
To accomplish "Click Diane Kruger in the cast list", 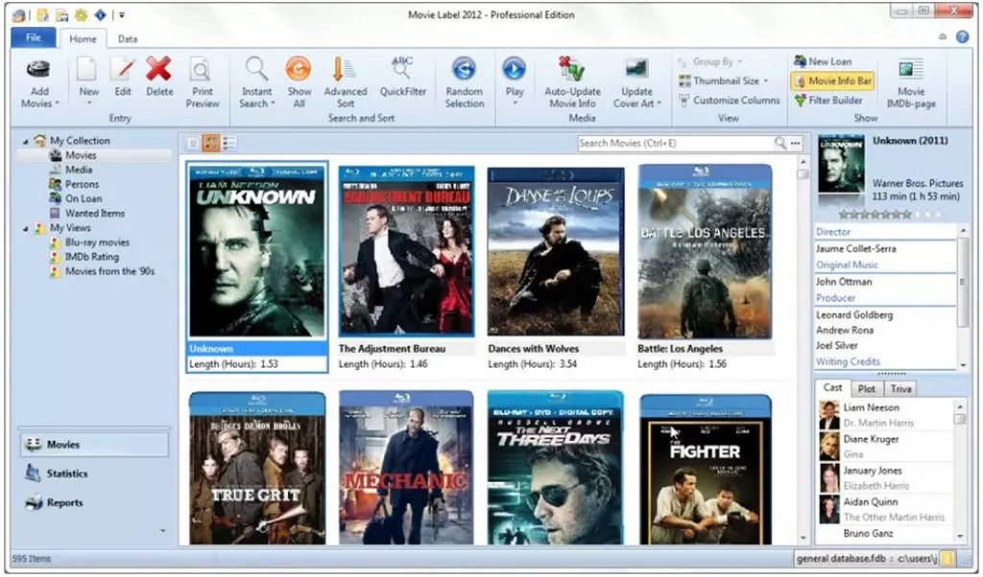I will (x=871, y=439).
